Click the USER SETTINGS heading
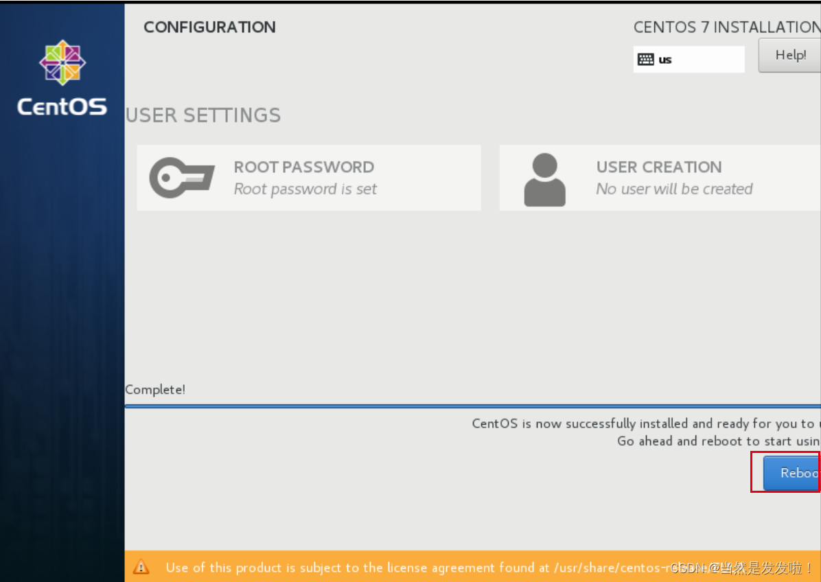Viewport: 821px width, 582px height. pyautogui.click(x=203, y=115)
